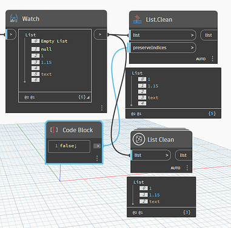Click the text item at index 5 in Watch
This screenshot has height=228, width=231.
(x=46, y=74)
